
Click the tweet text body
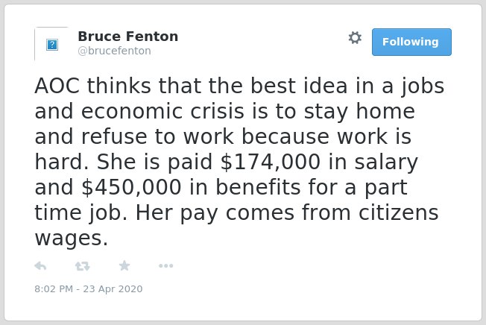click(x=239, y=162)
